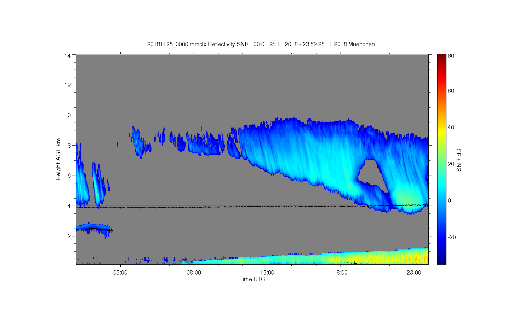Click the '10' height axis tick label
The image size is (531, 318).
[x=68, y=115]
